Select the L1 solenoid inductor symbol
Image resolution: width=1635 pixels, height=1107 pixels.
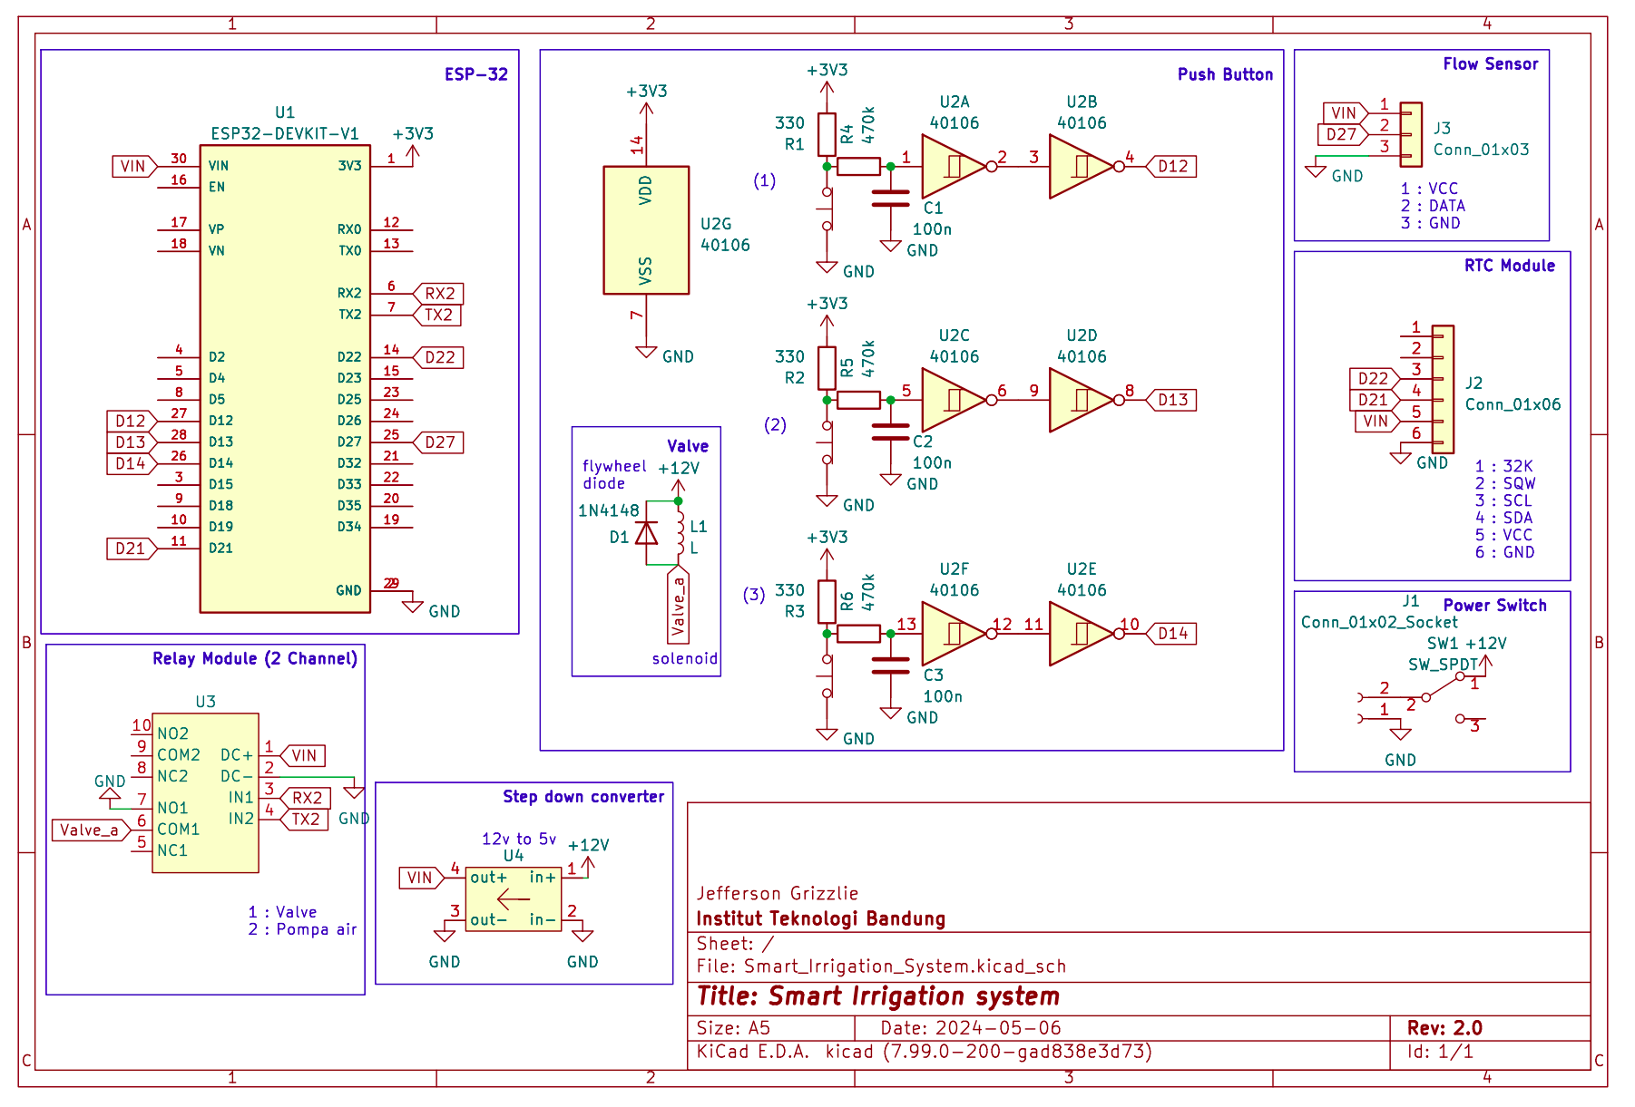click(x=680, y=533)
